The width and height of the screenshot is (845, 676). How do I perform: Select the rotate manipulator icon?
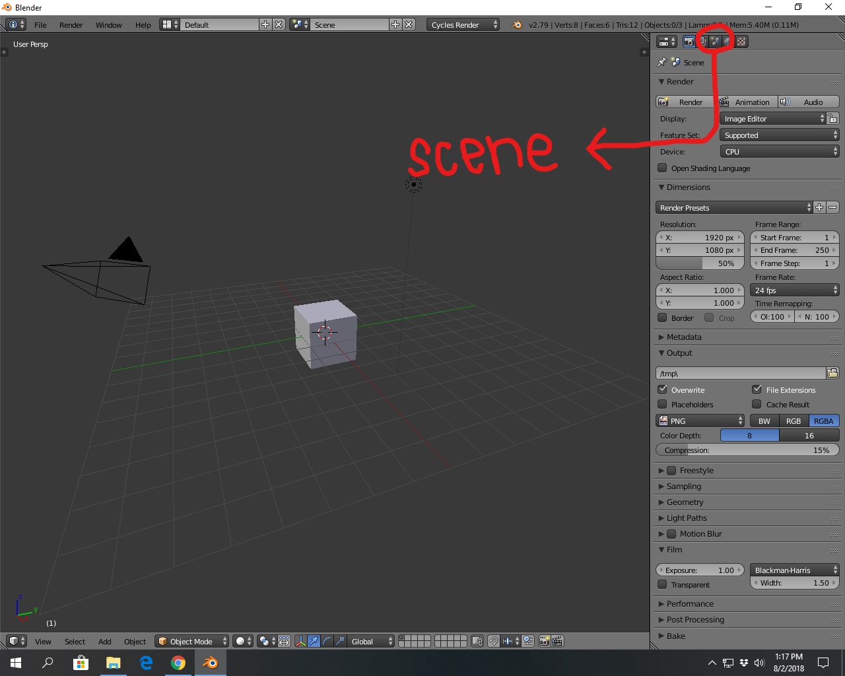pos(327,641)
